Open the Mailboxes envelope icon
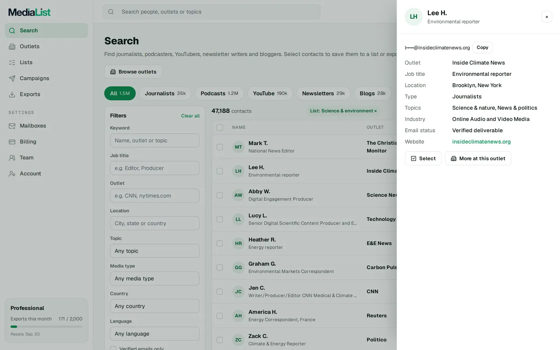The image size is (560, 350). click(x=12, y=126)
